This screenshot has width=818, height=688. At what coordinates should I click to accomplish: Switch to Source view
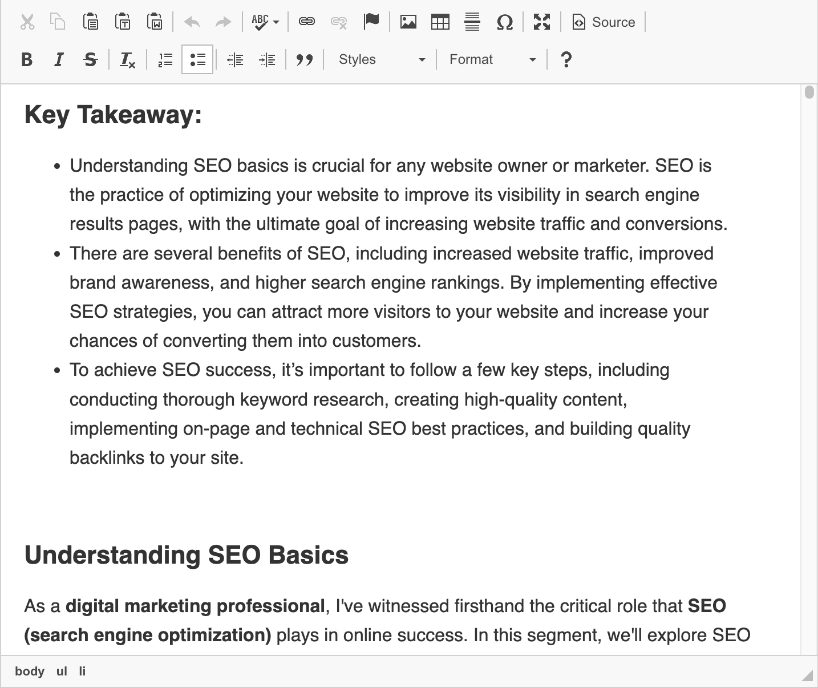point(603,22)
